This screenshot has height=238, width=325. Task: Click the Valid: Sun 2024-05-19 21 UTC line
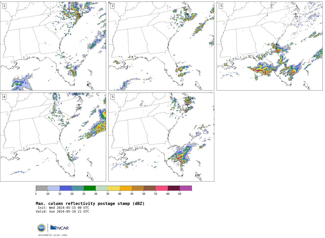(x=62, y=212)
